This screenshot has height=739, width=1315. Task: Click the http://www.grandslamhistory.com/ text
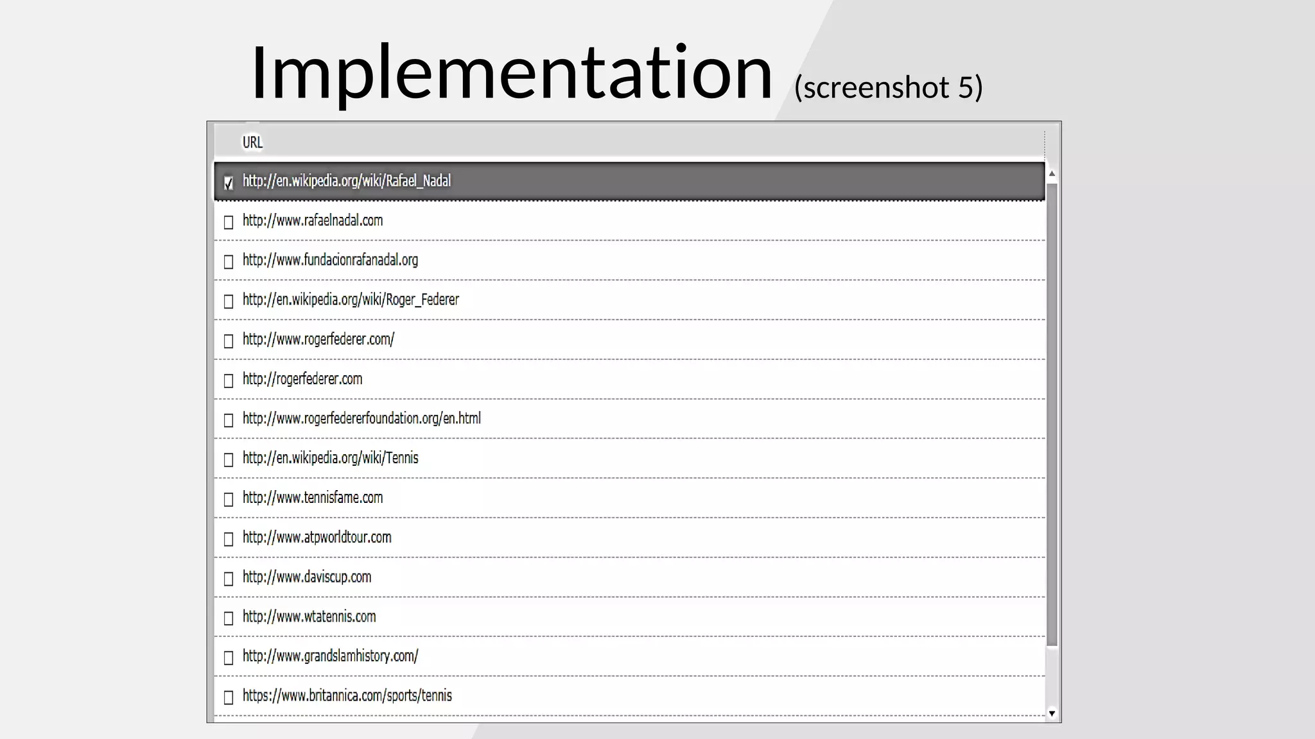(331, 656)
